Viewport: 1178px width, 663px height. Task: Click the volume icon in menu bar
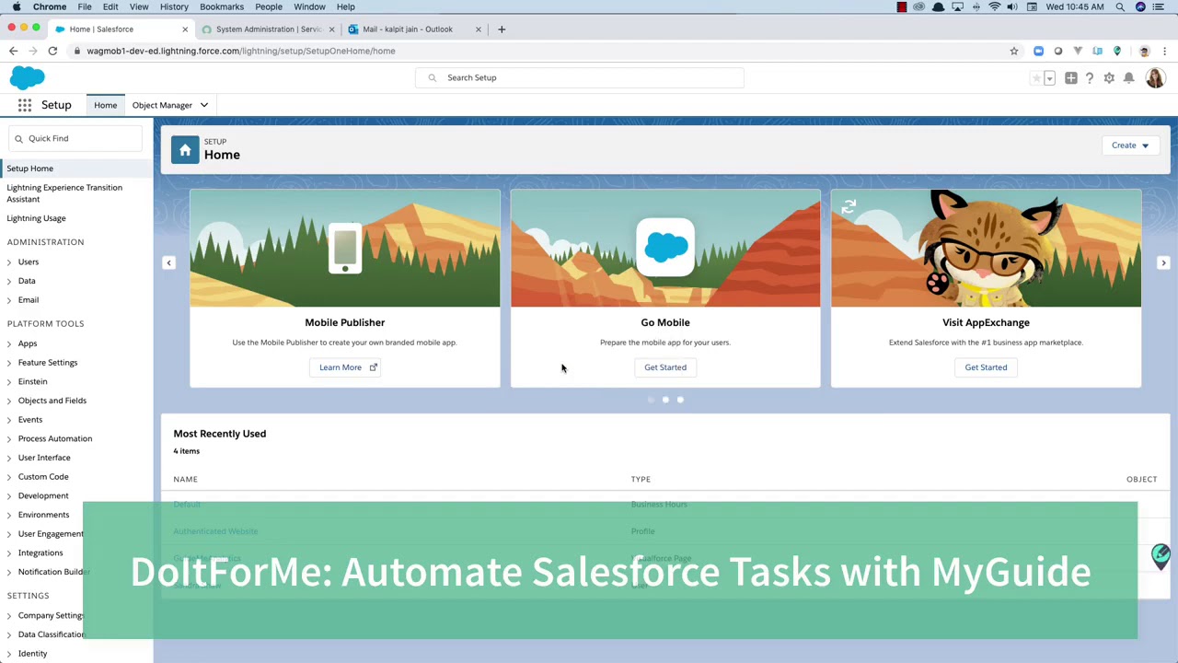pyautogui.click(x=1012, y=6)
